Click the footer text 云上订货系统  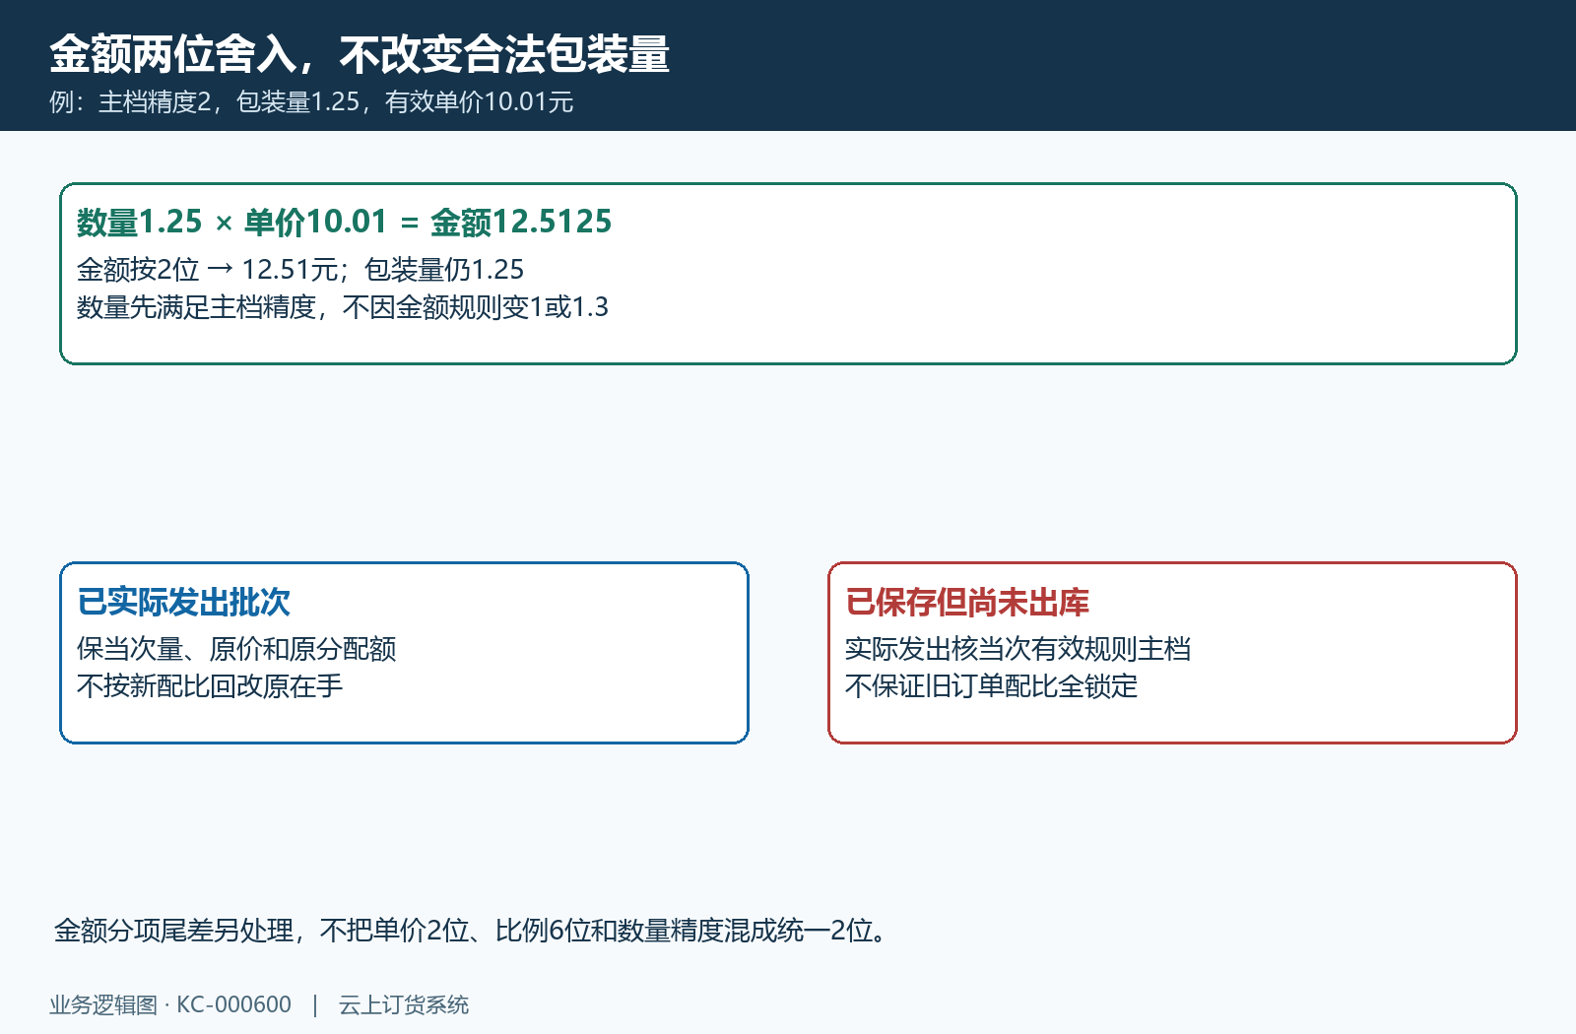click(404, 1004)
